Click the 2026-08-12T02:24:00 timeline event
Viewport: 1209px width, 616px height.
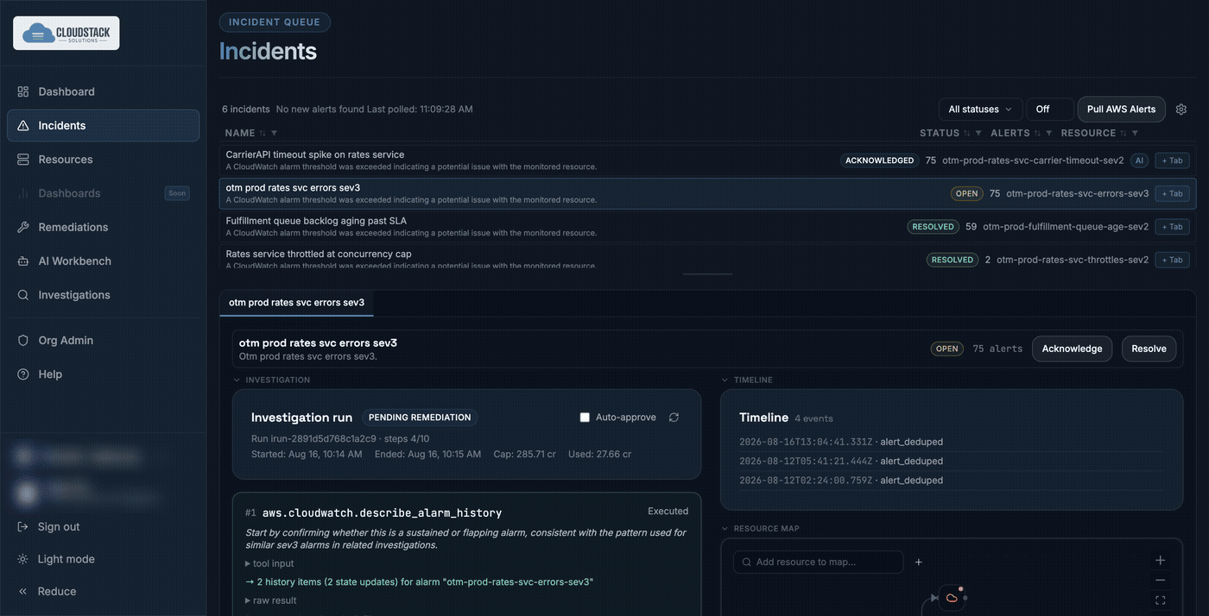[841, 481]
